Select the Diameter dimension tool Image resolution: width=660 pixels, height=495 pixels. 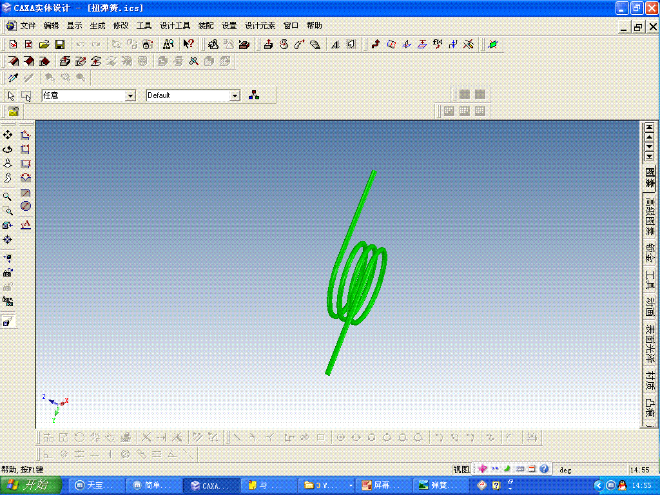point(26,206)
